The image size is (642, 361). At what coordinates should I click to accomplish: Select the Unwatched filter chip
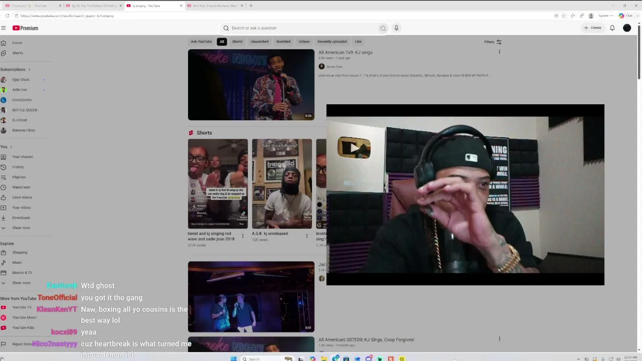coord(259,42)
